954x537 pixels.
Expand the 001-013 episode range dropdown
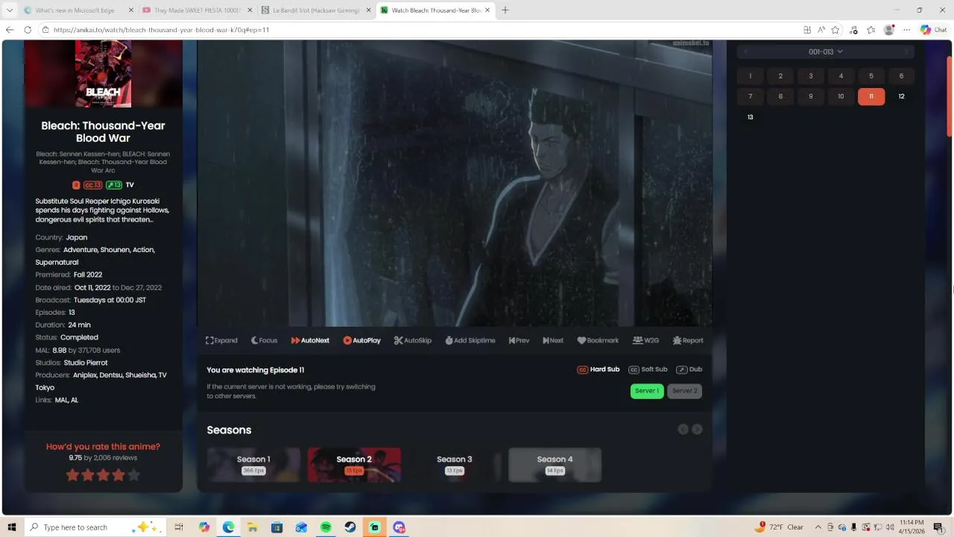(x=826, y=51)
